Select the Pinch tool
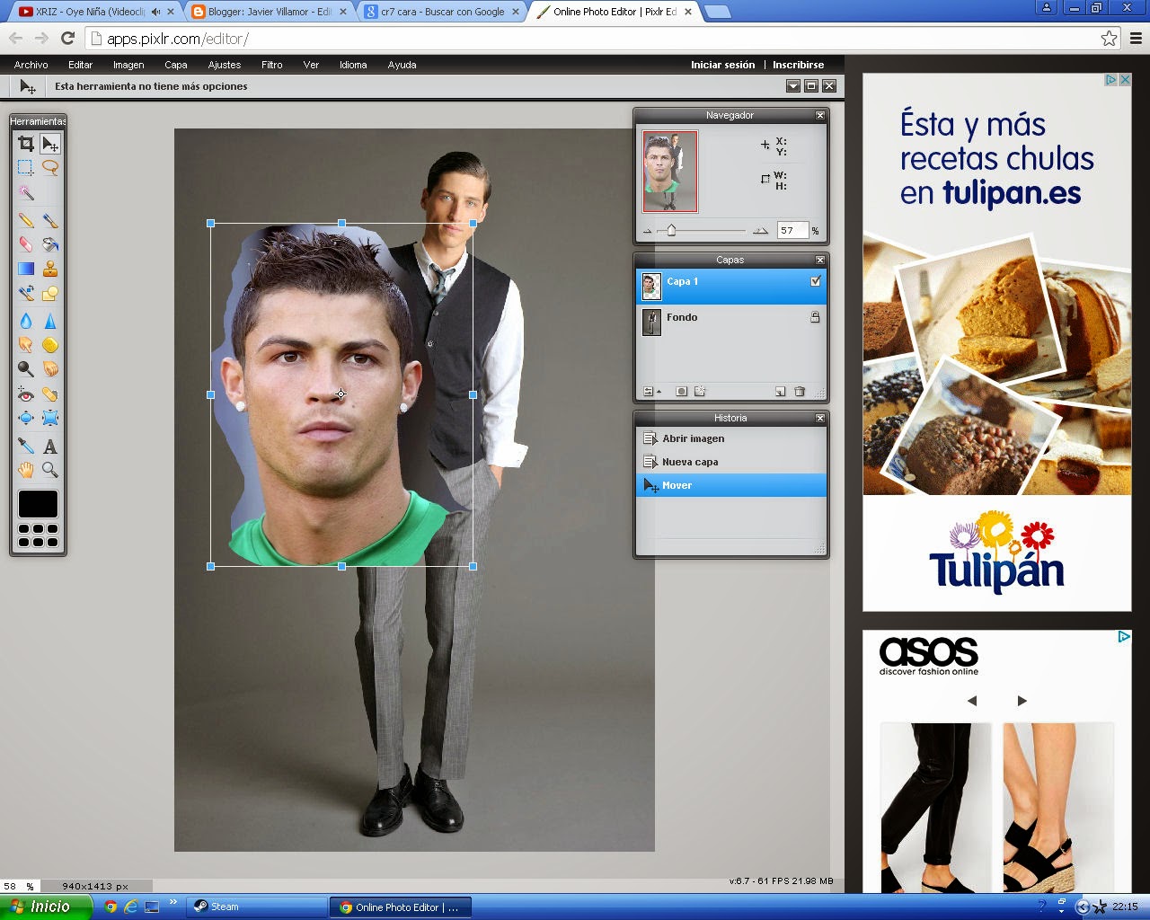The height and width of the screenshot is (920, 1150). click(50, 418)
